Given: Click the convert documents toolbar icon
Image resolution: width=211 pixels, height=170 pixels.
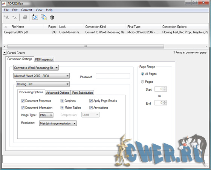Looking at the screenshot, I should point(44,17).
